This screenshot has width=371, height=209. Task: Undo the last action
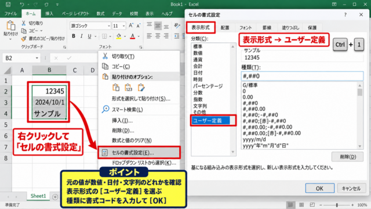(x=22, y=4)
